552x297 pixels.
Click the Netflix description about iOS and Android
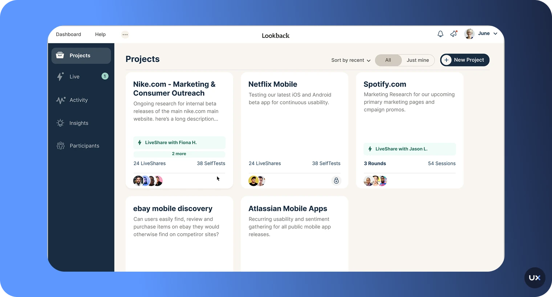[290, 99]
